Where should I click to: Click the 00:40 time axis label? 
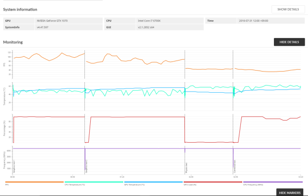(72, 177)
